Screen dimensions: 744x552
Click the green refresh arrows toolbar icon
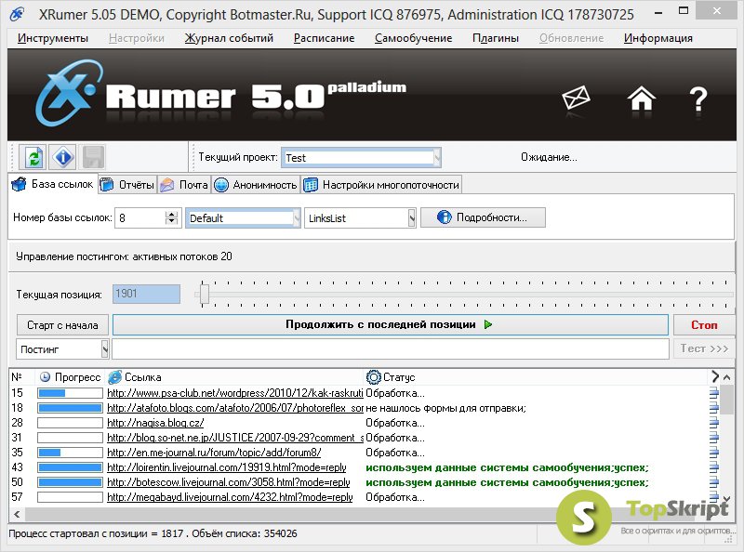point(33,157)
